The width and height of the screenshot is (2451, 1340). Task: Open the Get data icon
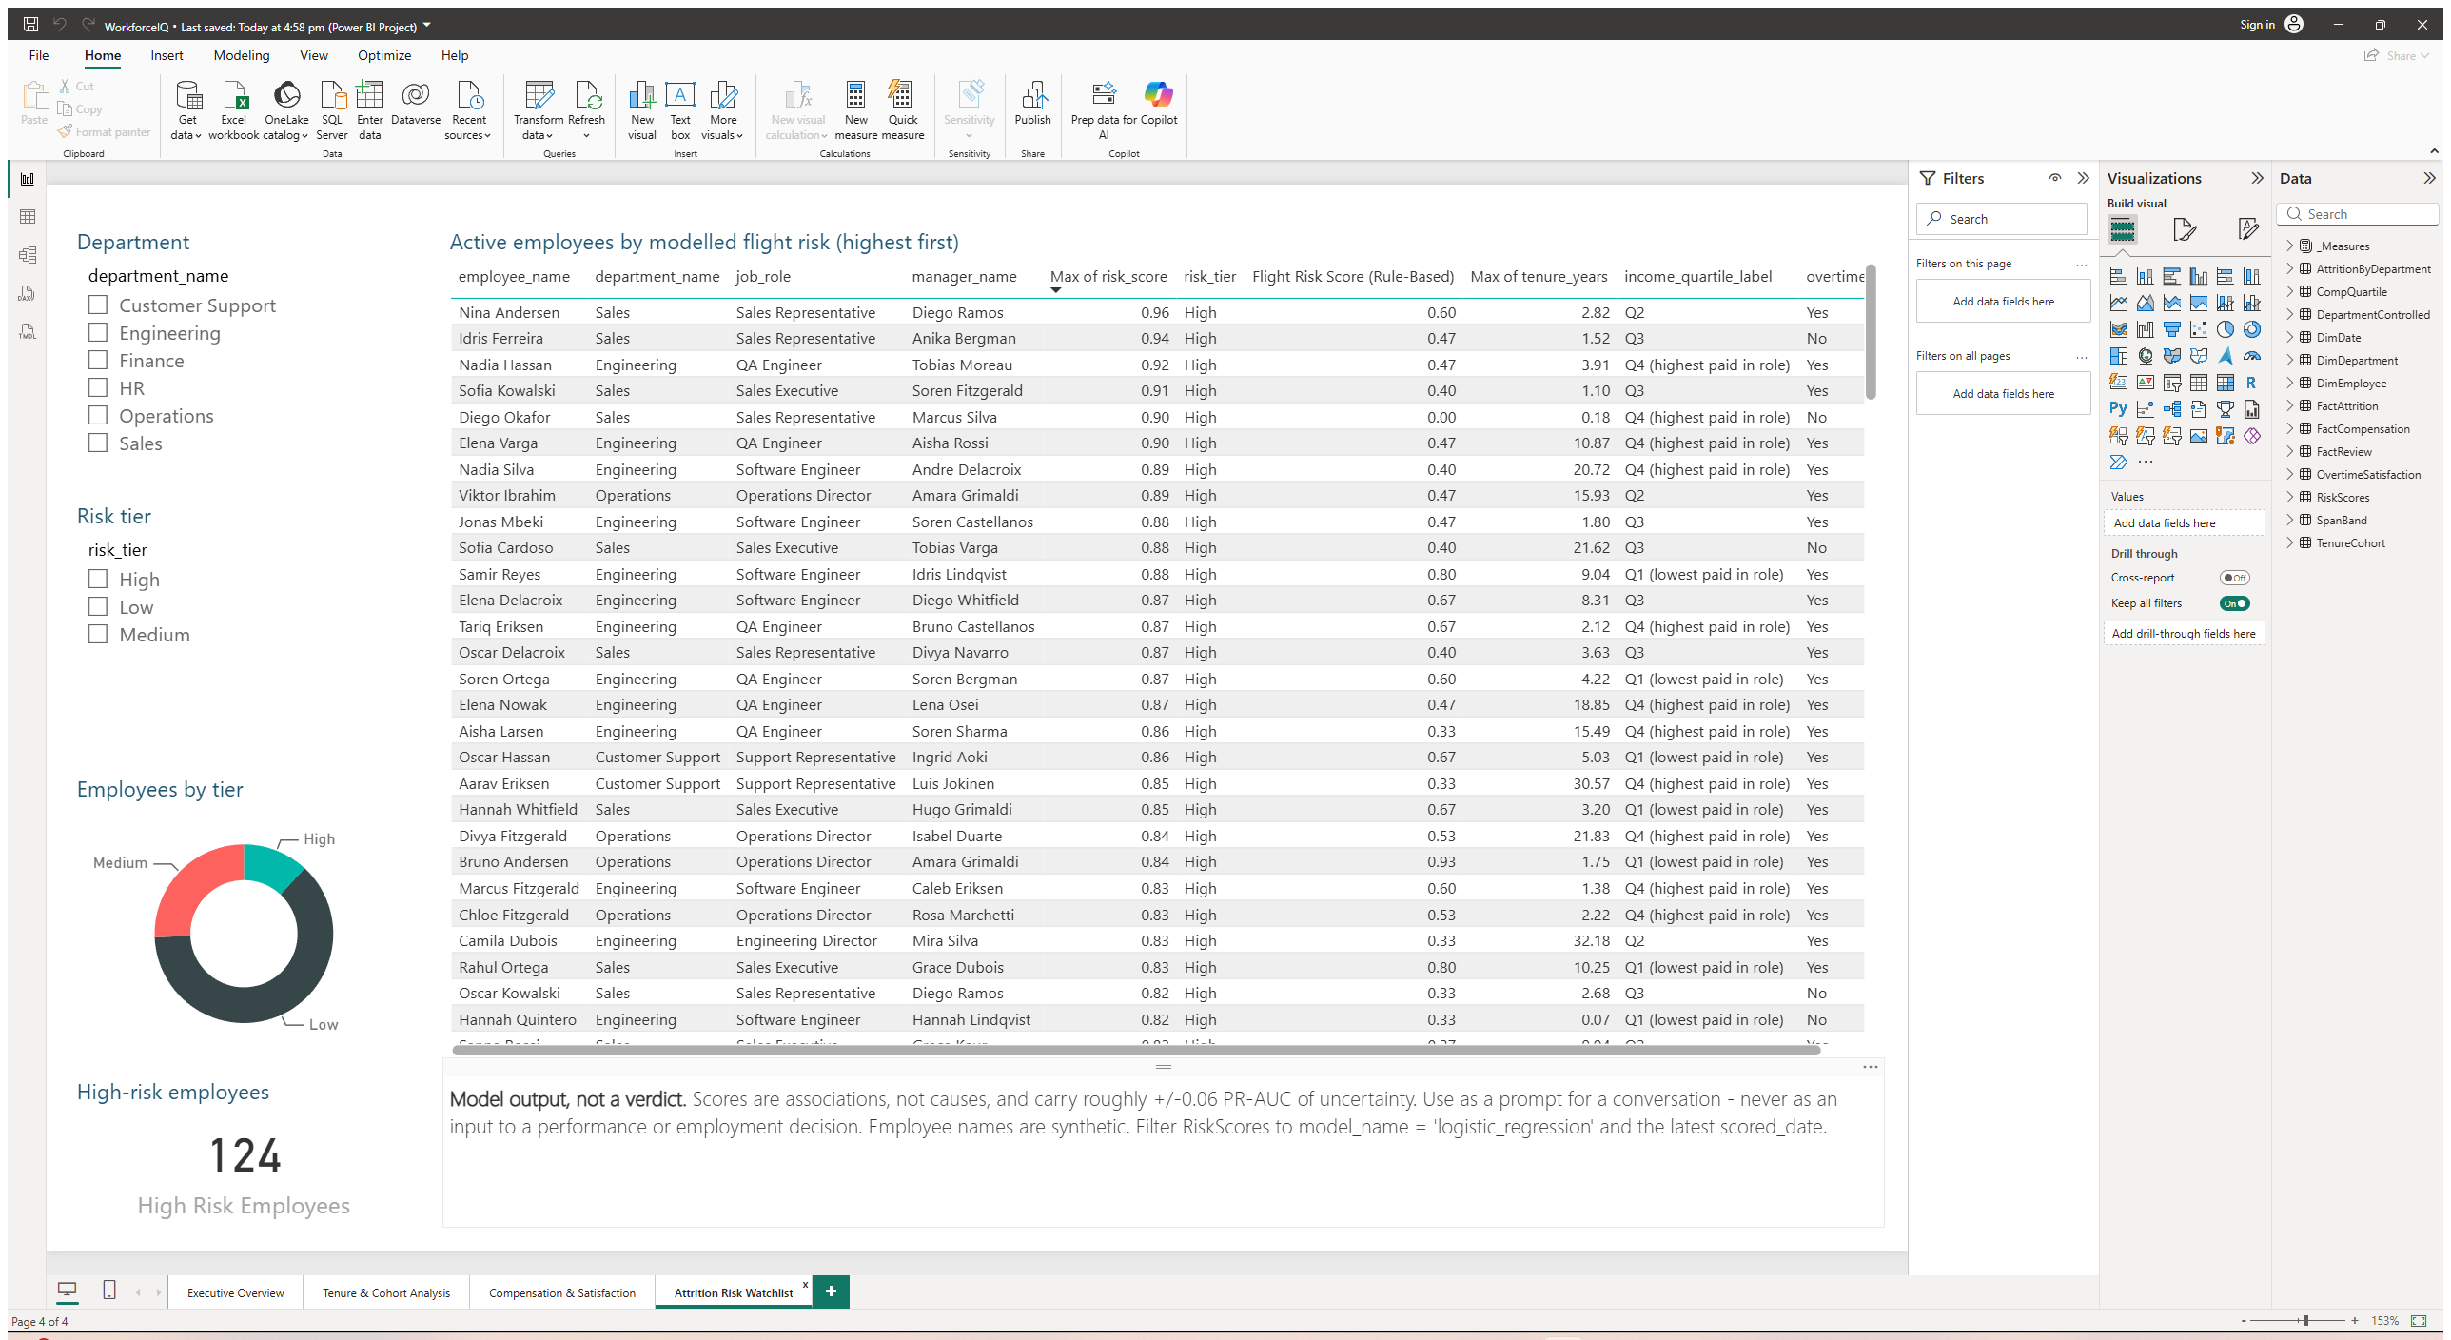point(187,108)
